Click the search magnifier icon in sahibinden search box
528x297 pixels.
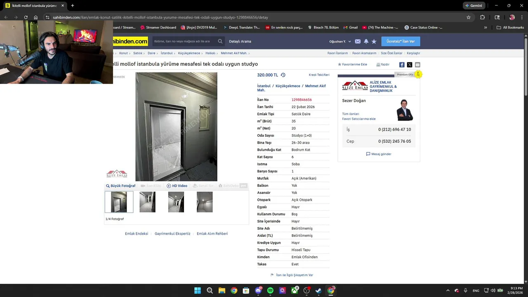tap(220, 41)
